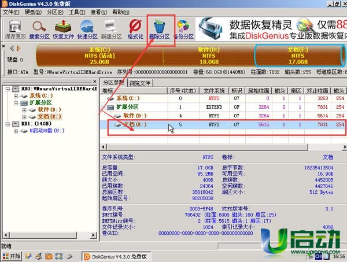The image size is (347, 262).
Task: Click the partition table scroll left arrow
Action: pyautogui.click(x=104, y=147)
